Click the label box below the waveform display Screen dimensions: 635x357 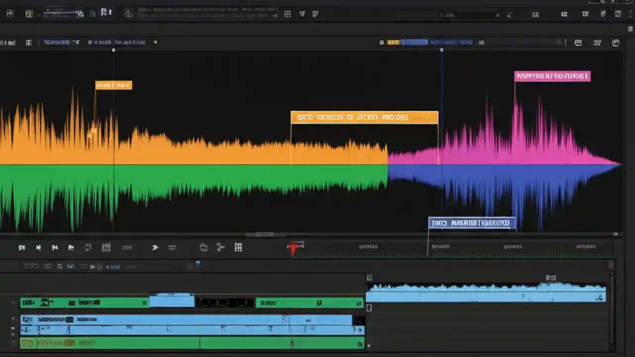point(471,223)
